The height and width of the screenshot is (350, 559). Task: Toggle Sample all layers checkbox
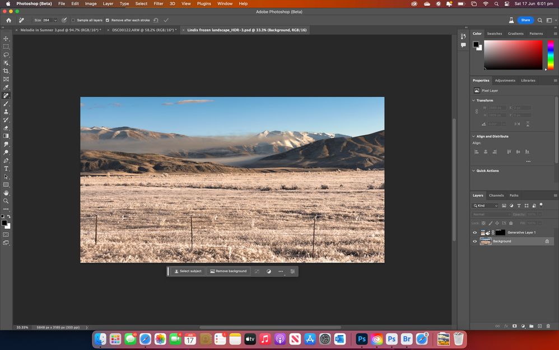(x=73, y=20)
